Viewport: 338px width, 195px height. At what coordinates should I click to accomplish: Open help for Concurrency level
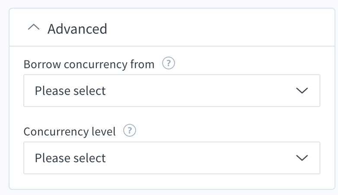pyautogui.click(x=130, y=130)
